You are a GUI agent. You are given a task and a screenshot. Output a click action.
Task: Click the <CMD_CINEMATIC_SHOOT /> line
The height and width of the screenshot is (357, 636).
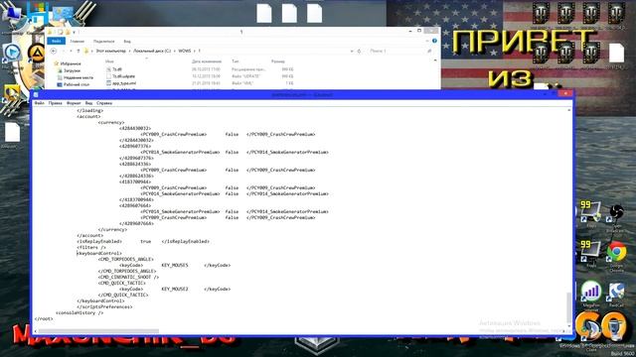(128, 278)
